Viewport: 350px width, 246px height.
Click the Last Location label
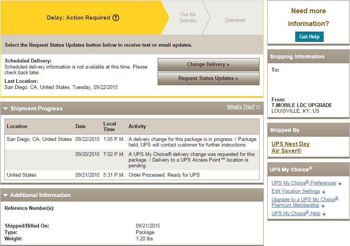click(x=21, y=81)
